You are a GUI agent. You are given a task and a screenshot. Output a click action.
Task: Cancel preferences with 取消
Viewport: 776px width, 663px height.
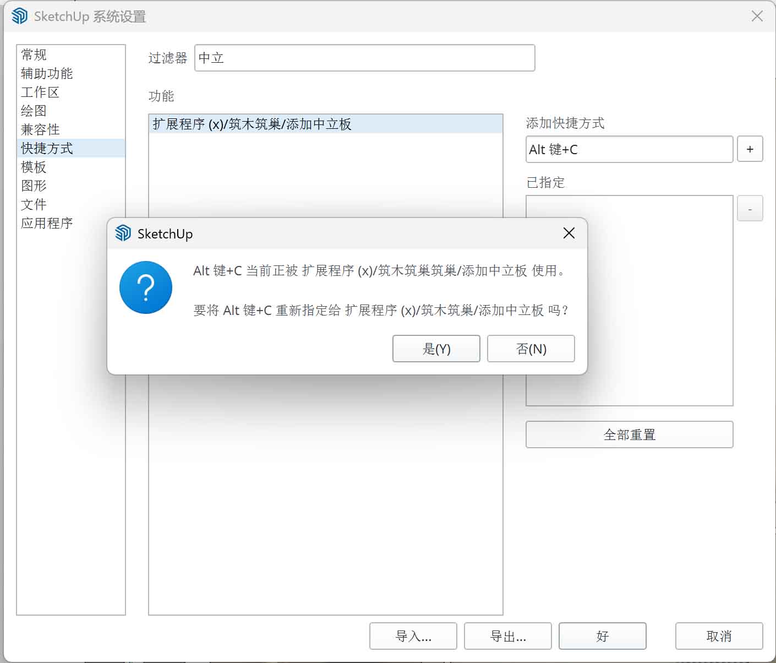click(719, 636)
